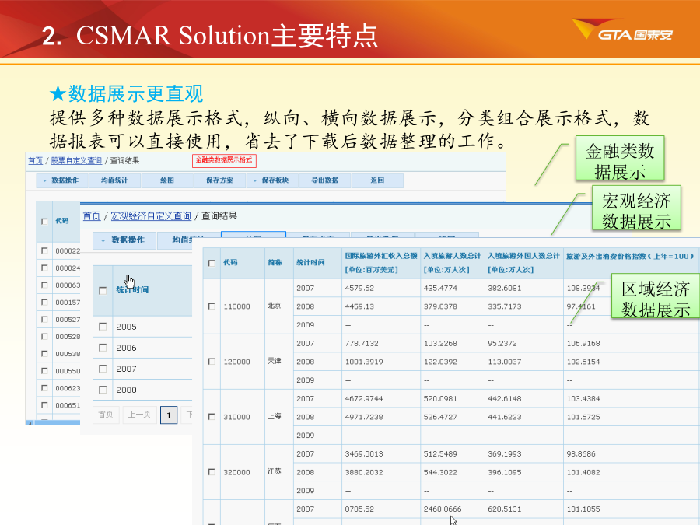Toggle select-all checkbox in regional table header
The height and width of the screenshot is (525, 700).
(x=212, y=263)
